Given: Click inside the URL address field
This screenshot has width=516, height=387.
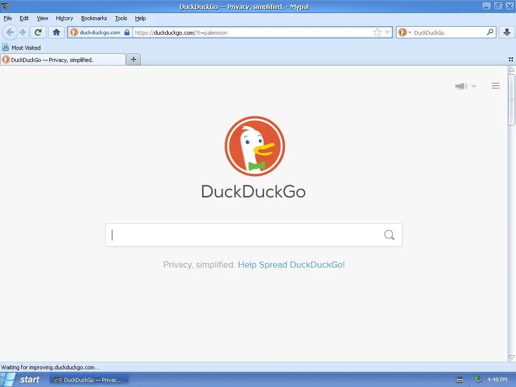Looking at the screenshot, I should click(x=253, y=32).
